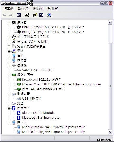The image size is (114, 142).
Task: Click the scan for hardware changes icon
Action: (49, 15)
